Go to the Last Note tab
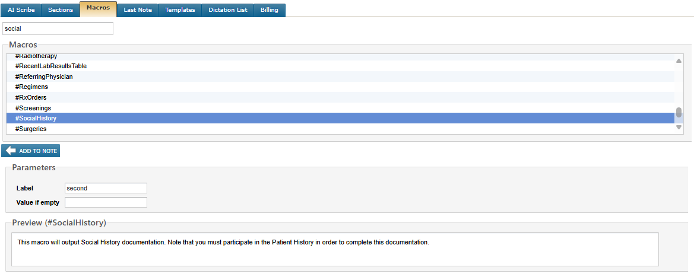This screenshot has height=280, width=694. pos(138,10)
